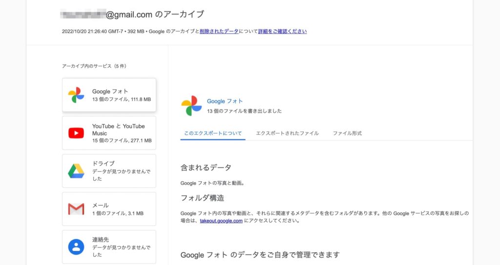Screen dimensions: 500x265
Task: Select the 連絡先 service card
Action: pyautogui.click(x=109, y=247)
